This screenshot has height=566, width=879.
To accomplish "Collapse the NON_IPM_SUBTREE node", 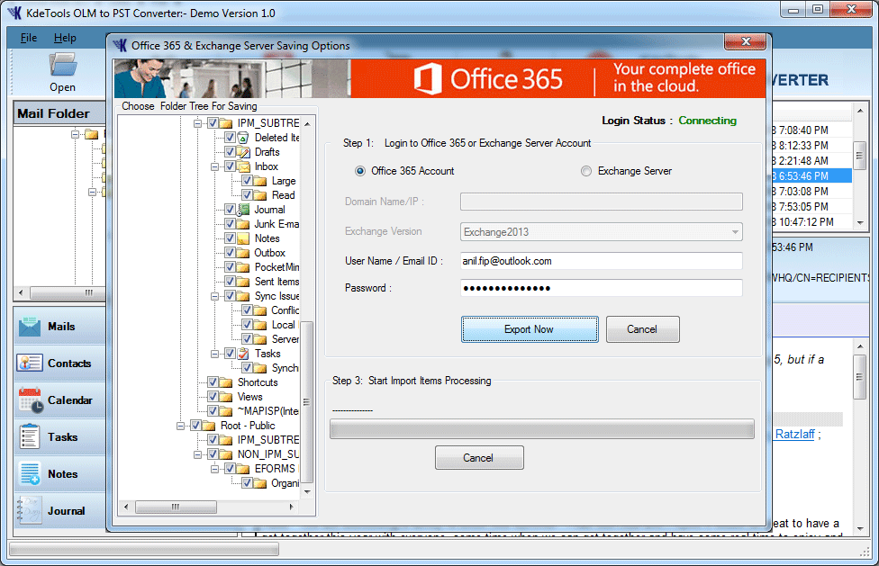I will coord(197,454).
